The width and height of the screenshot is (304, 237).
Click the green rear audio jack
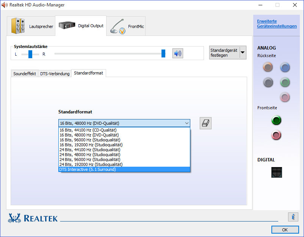[x=285, y=82]
